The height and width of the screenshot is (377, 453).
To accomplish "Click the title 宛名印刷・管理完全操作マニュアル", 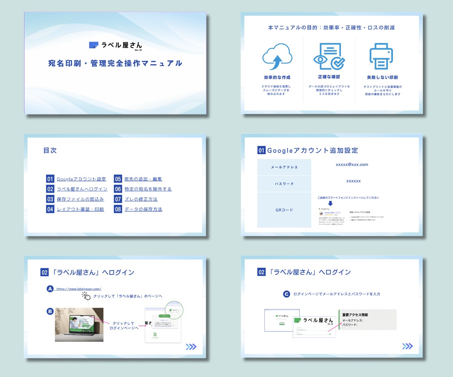I will pyautogui.click(x=115, y=63).
